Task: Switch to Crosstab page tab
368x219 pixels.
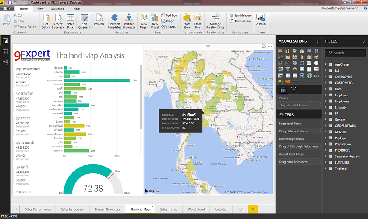Action: [221, 209]
